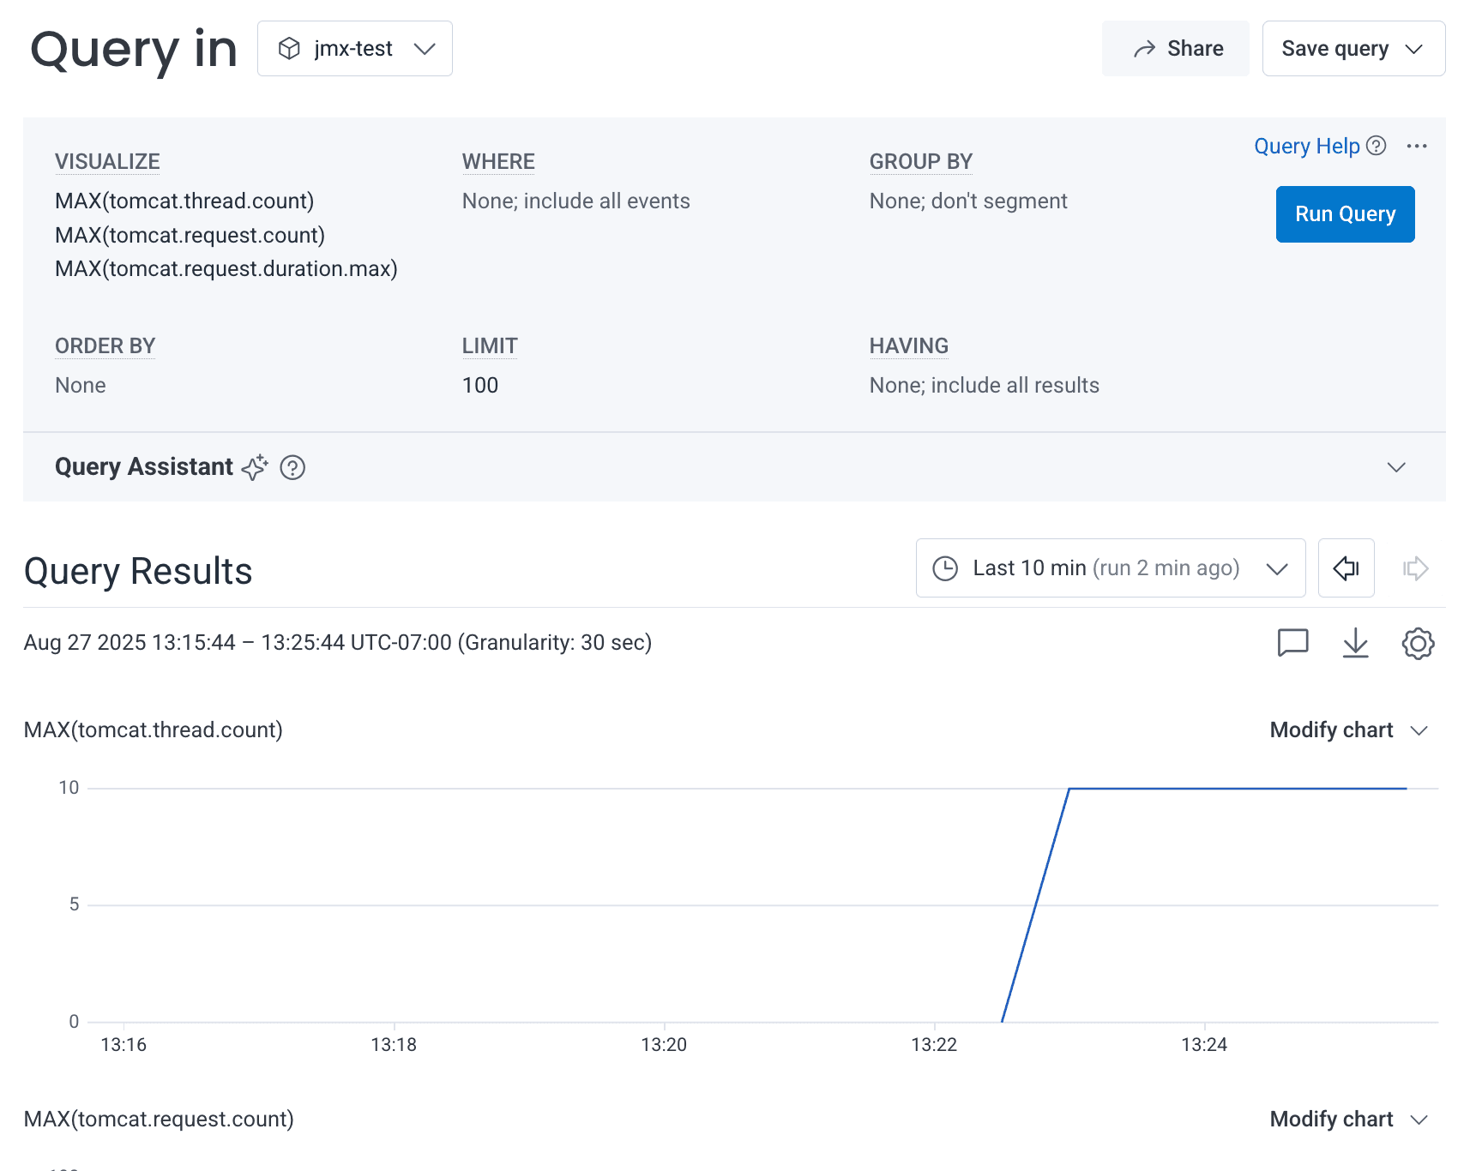The image size is (1482, 1171).
Task: Click the Query Assistant sparkle icon
Action: 255,467
